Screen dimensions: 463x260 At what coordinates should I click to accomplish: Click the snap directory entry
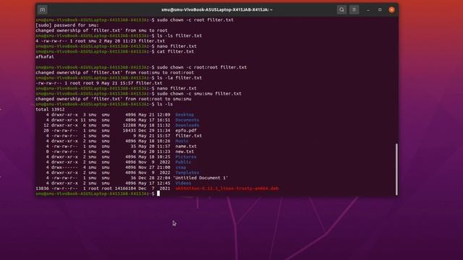pyautogui.click(x=181, y=168)
